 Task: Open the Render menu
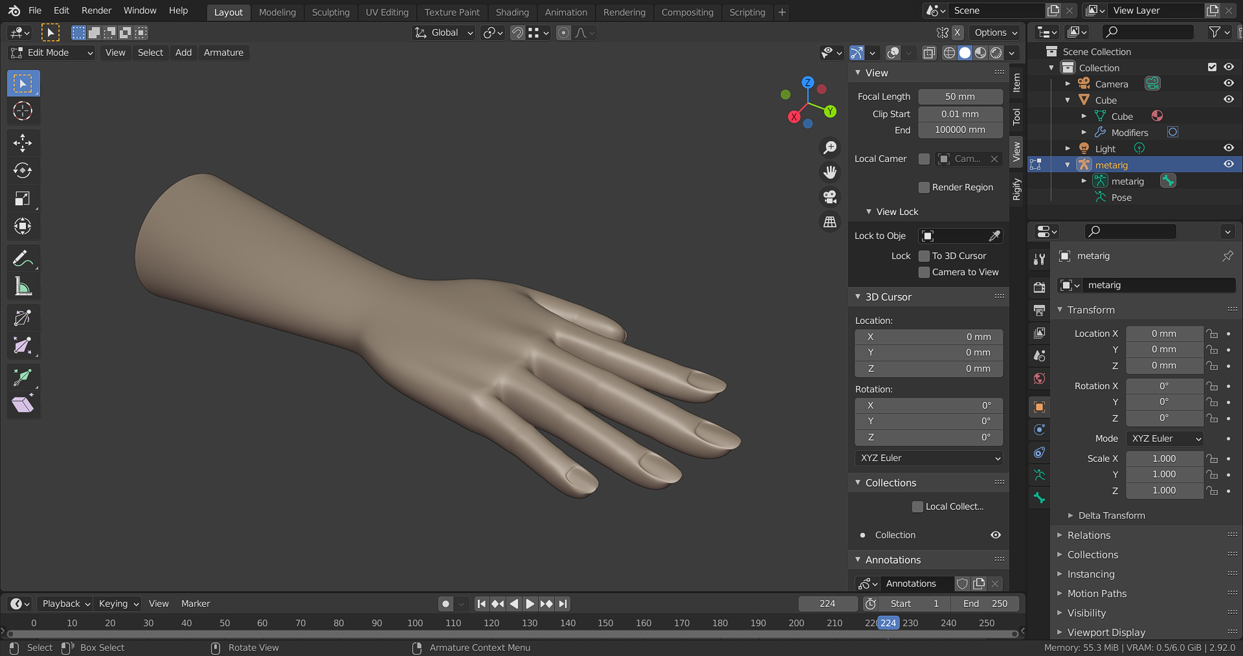pyautogui.click(x=96, y=11)
